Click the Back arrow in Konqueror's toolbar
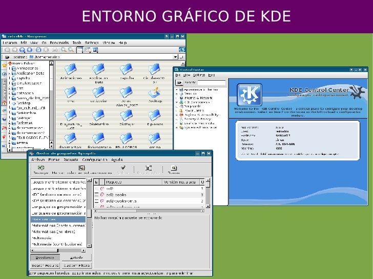This screenshot has width=373, height=279. tap(7, 50)
